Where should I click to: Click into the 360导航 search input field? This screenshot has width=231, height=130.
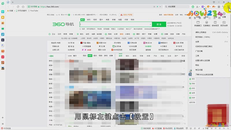116,24
